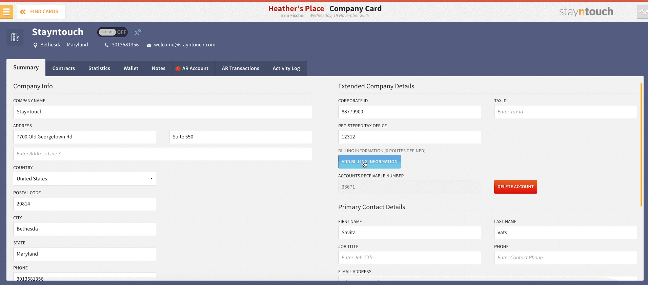
Task: Click the envelope icon by welcome@stayntouch.com
Action: pyautogui.click(x=149, y=45)
